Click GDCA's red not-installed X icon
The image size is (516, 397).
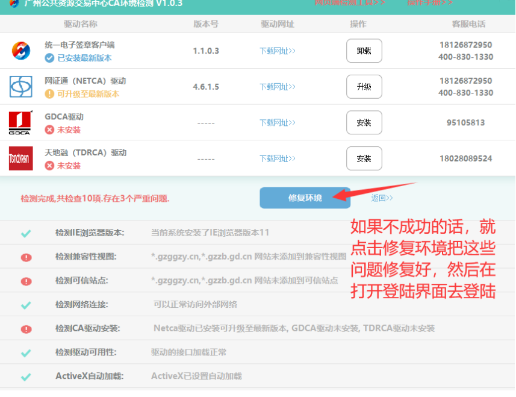(49, 130)
